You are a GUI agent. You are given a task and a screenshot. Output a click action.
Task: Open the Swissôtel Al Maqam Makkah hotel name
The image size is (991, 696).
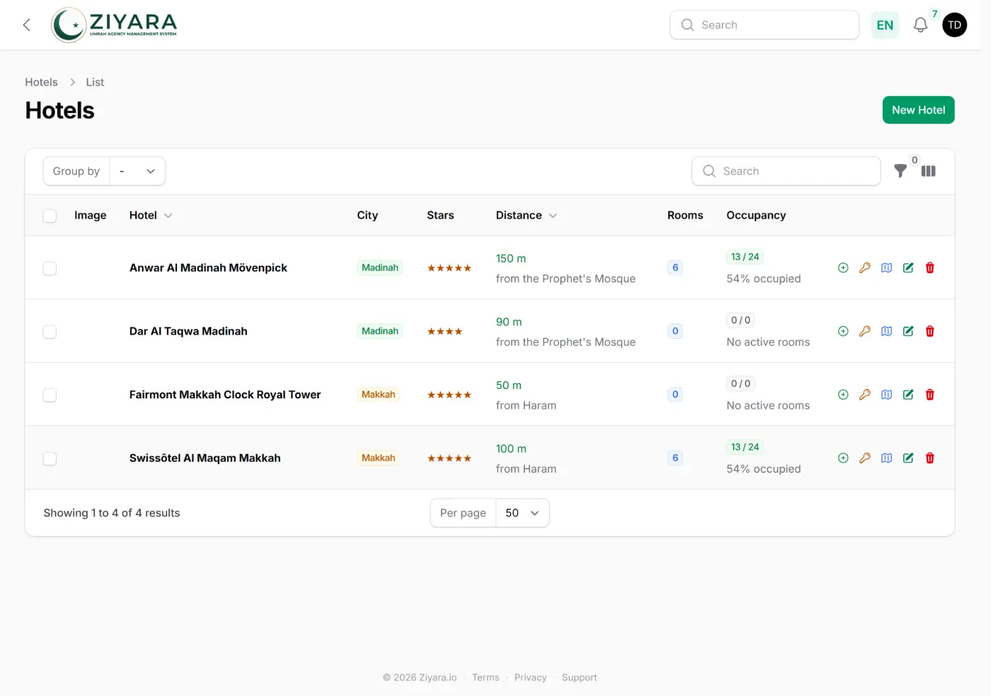[205, 458]
